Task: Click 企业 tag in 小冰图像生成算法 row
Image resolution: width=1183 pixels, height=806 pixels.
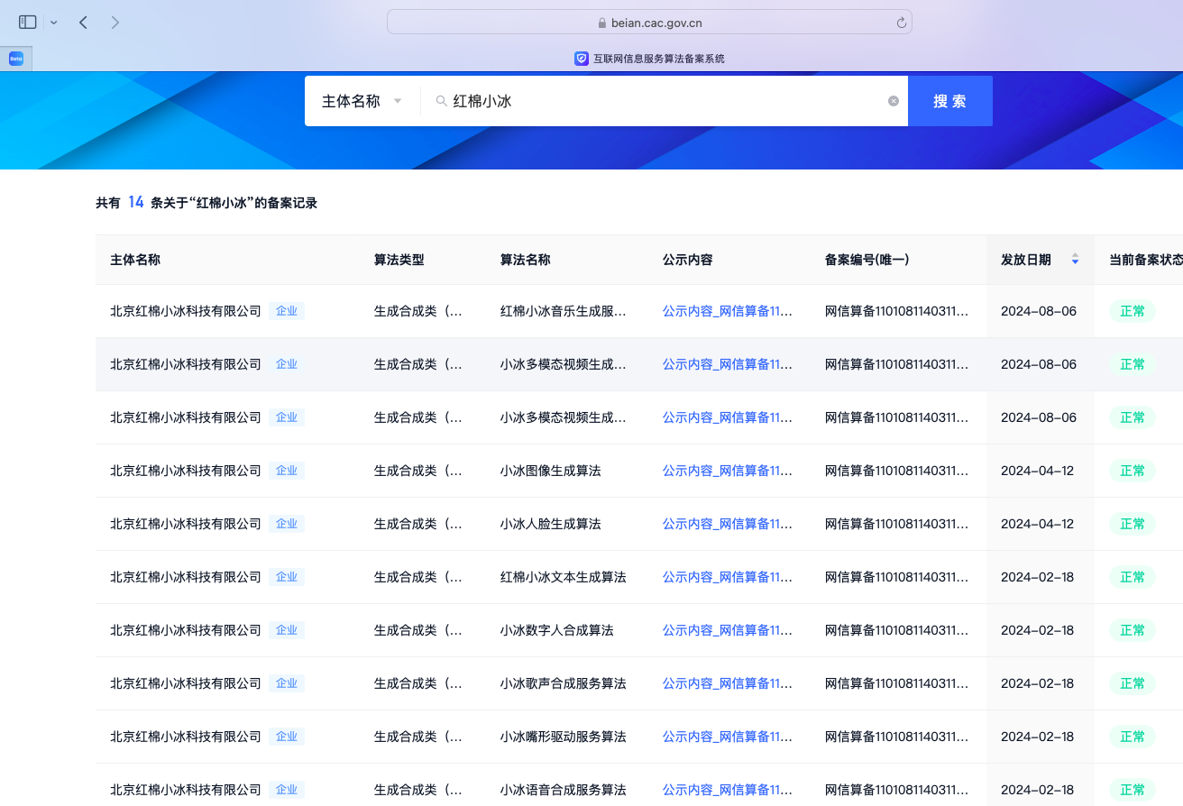Action: tap(287, 471)
